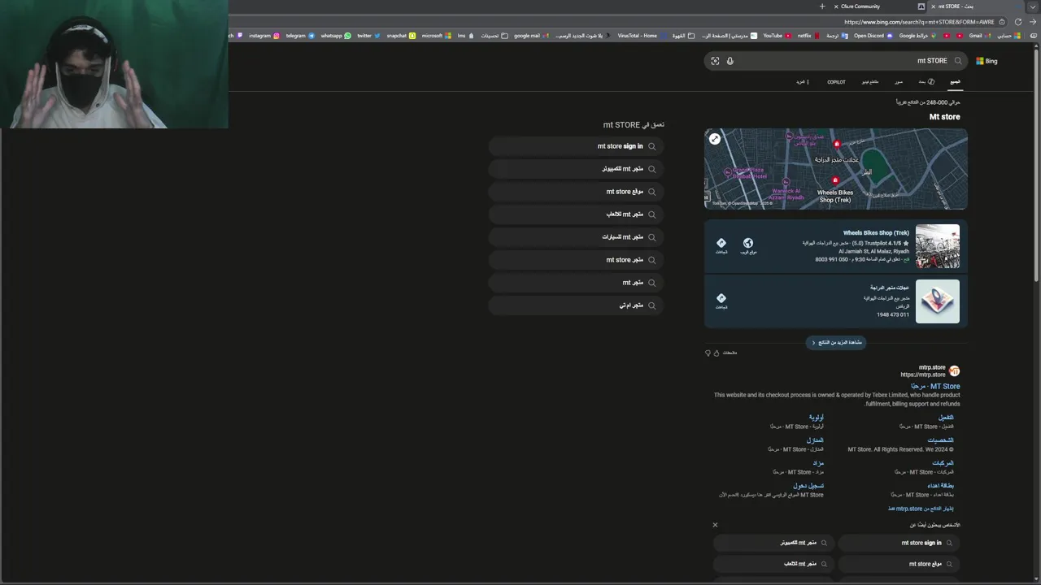The image size is (1041, 585).
Task: Open Telegram bookmark
Action: [300, 36]
